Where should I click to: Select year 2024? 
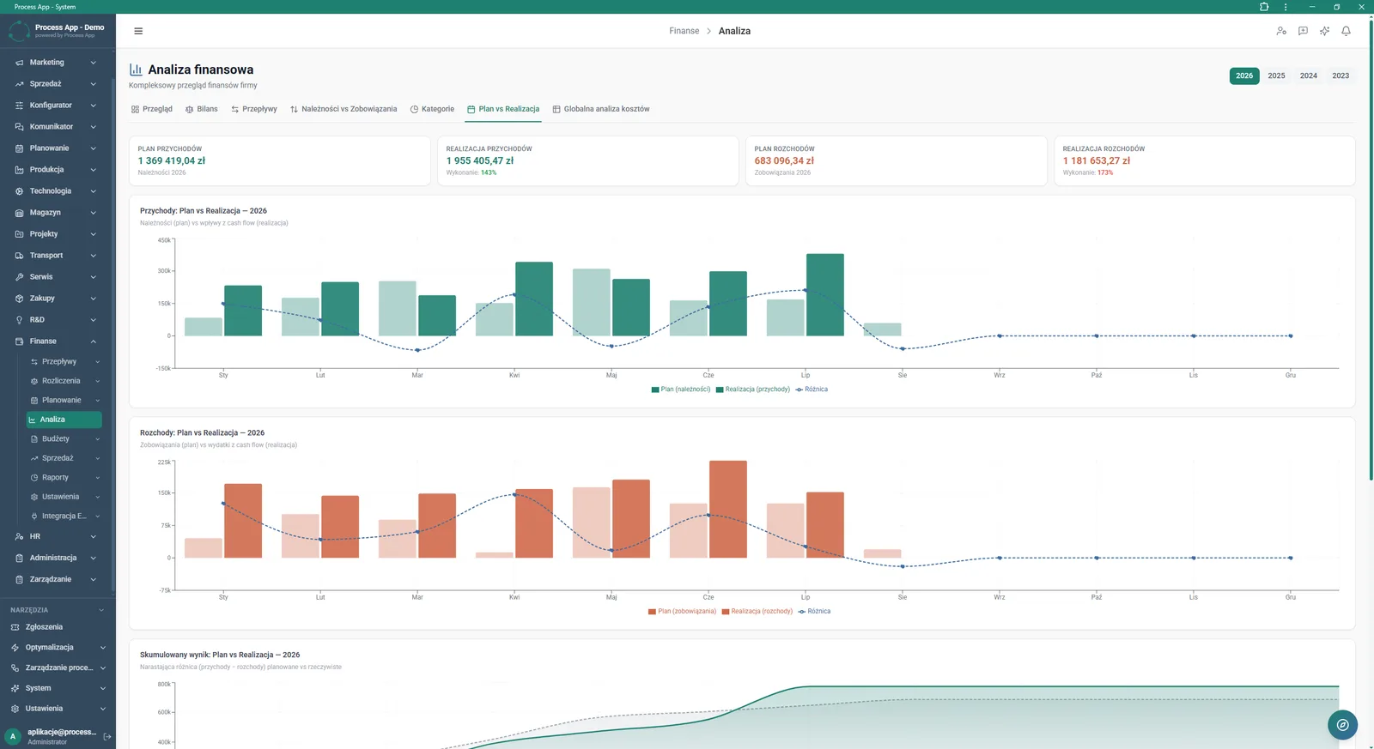coord(1309,76)
